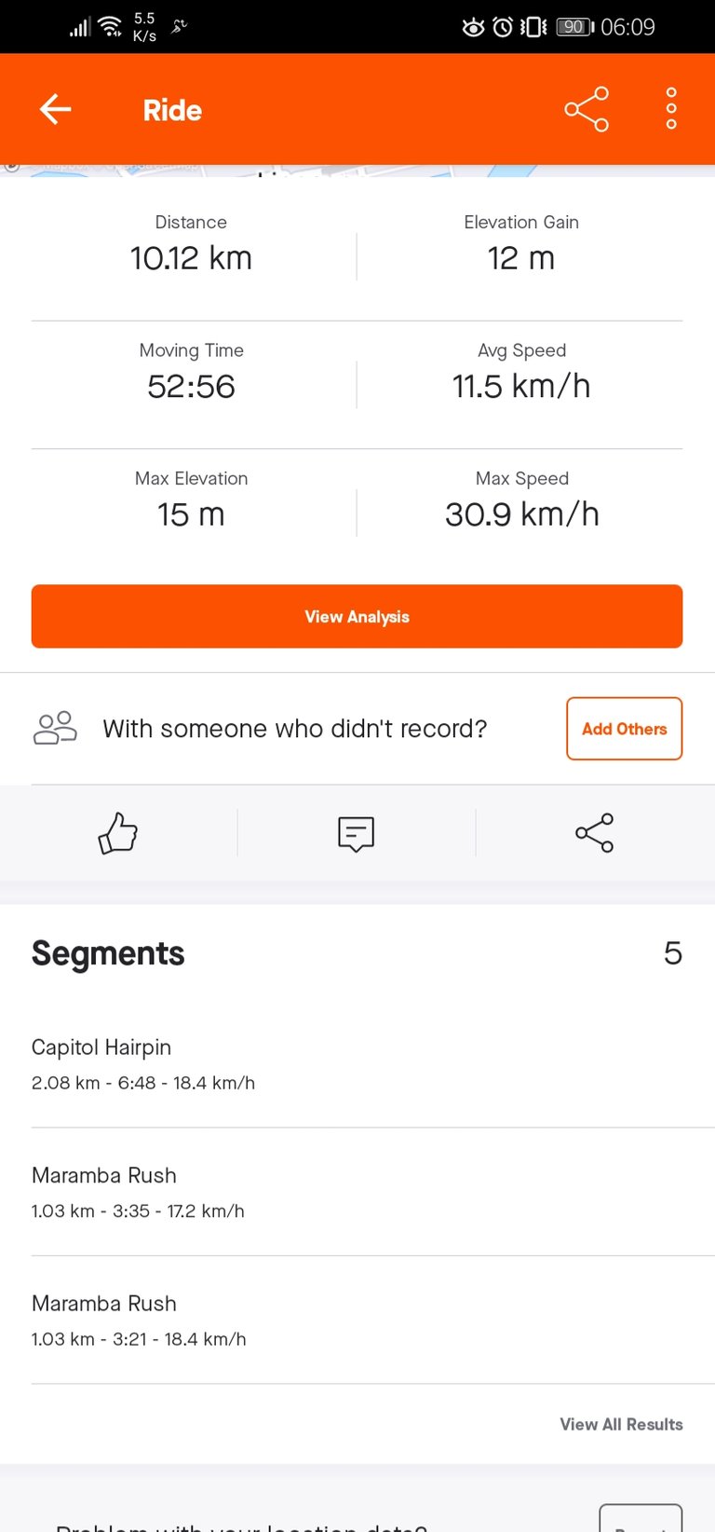This screenshot has height=1532, width=715.
Task: Tap the alarm clock status icon
Action: click(503, 27)
